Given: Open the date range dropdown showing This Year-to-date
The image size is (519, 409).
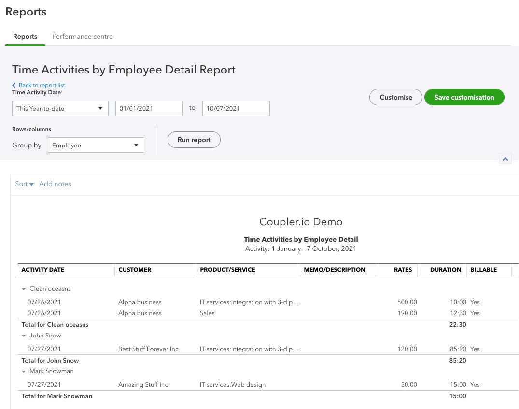Looking at the screenshot, I should [x=60, y=108].
